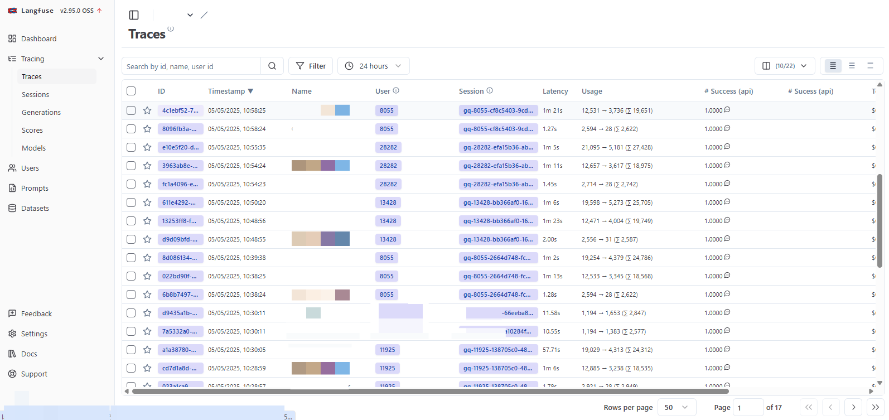Open the column visibility (10/22) dropdown

coord(785,66)
